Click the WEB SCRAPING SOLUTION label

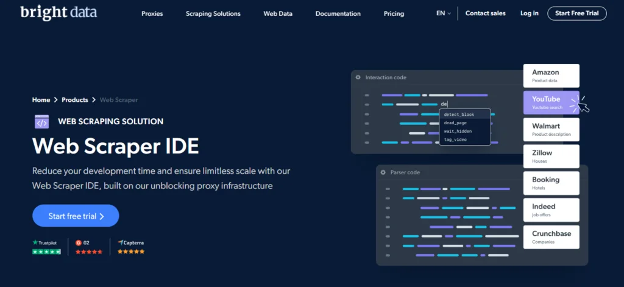click(x=111, y=121)
